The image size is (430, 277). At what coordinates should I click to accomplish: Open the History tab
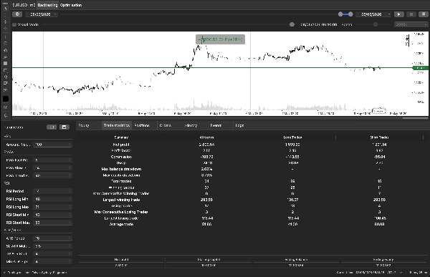point(191,125)
